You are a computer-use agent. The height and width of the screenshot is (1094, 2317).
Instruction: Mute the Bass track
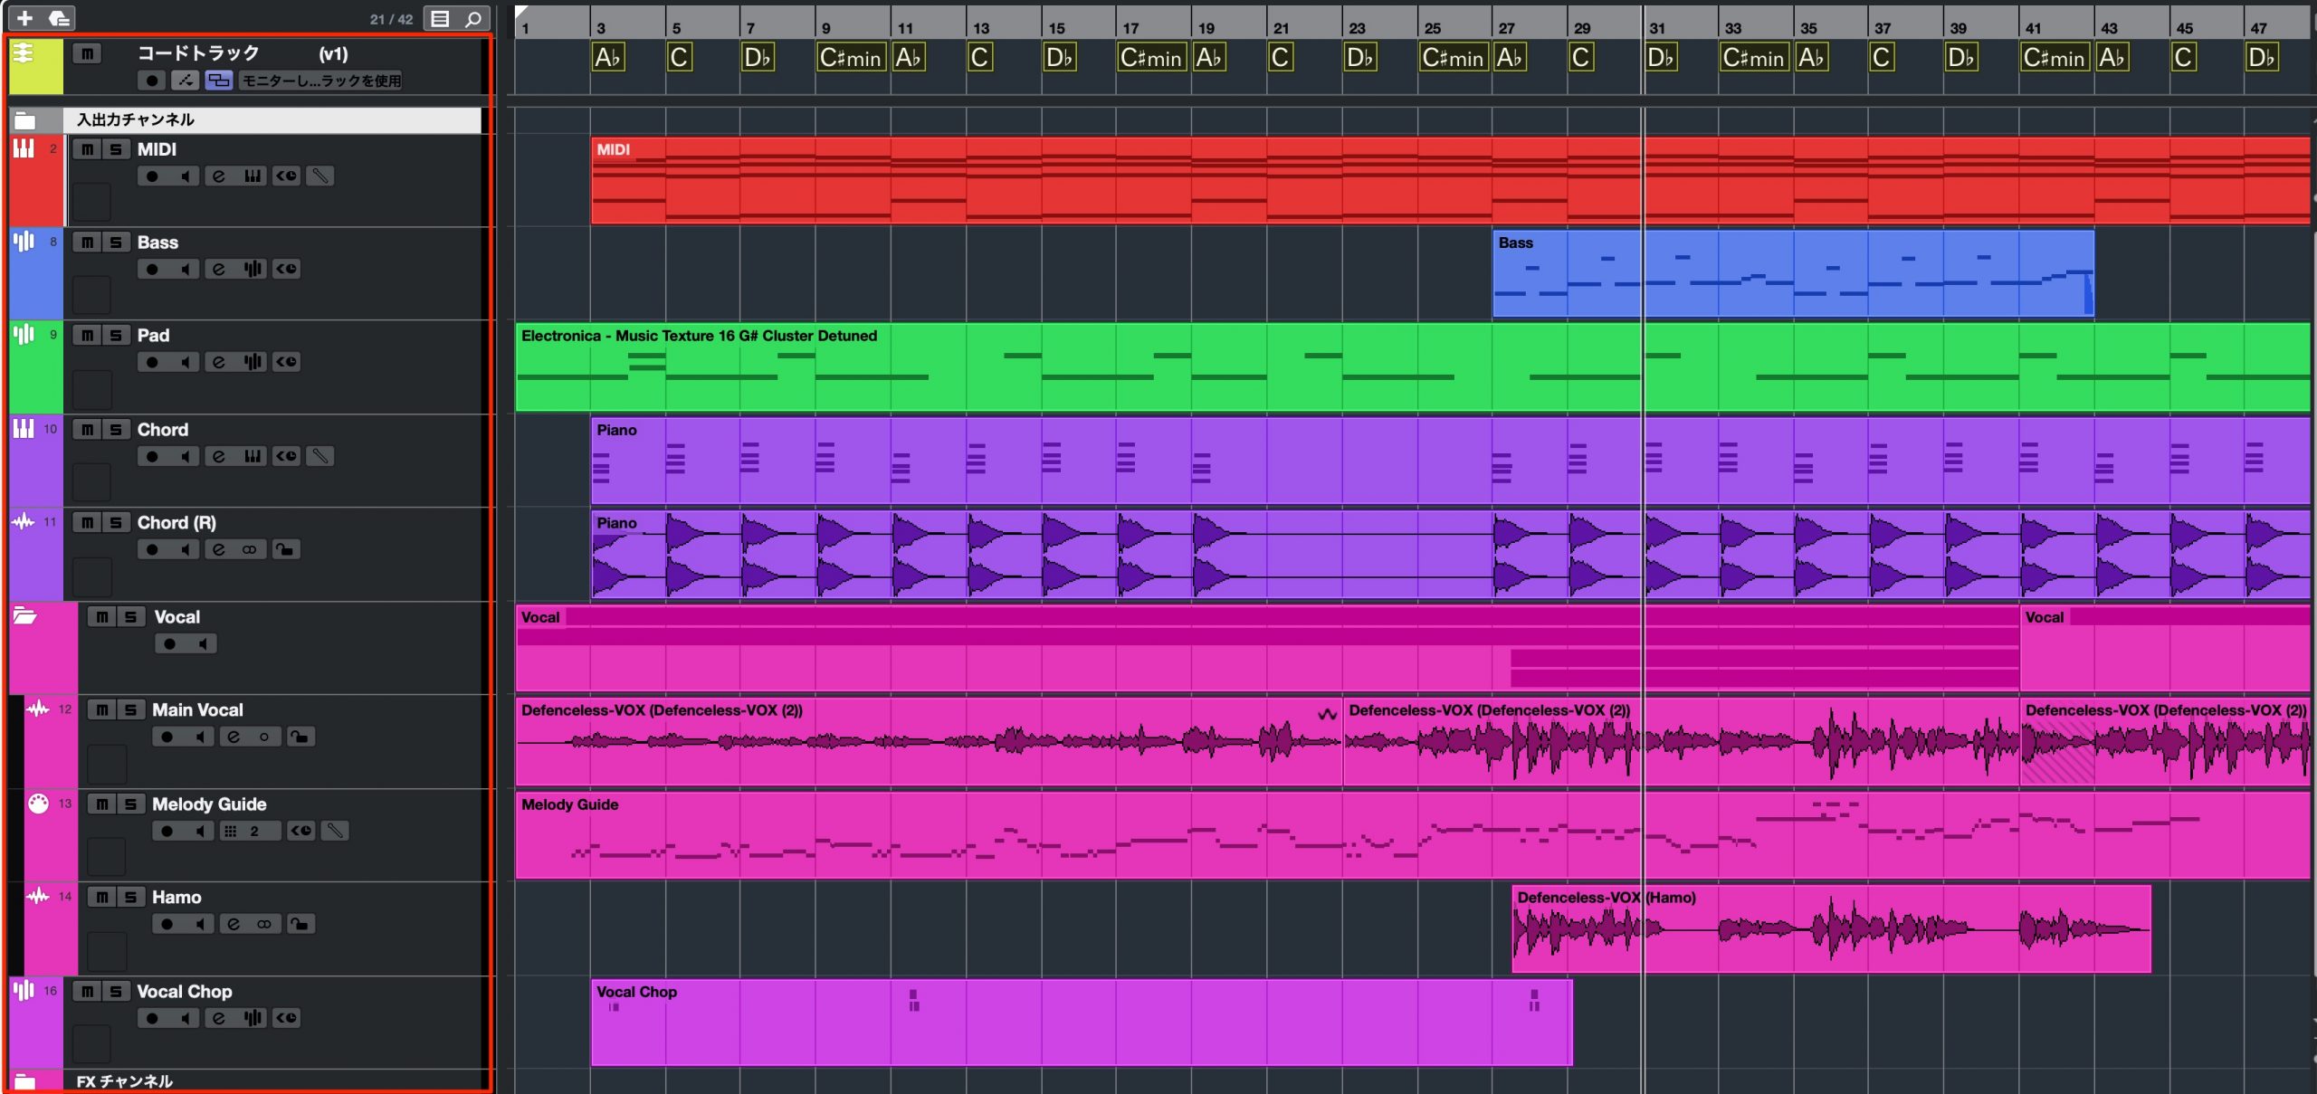coord(87,243)
